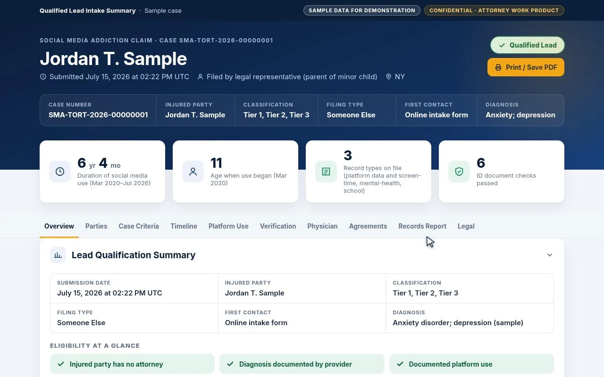Click the 6 yr 4 mo duration value
The width and height of the screenshot is (604, 377).
99,163
